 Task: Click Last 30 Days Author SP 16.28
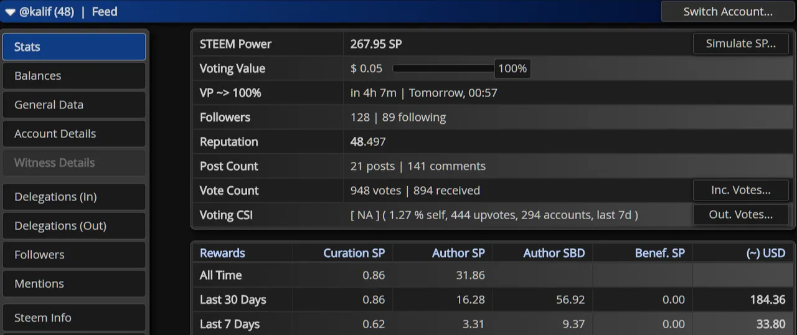click(x=470, y=300)
